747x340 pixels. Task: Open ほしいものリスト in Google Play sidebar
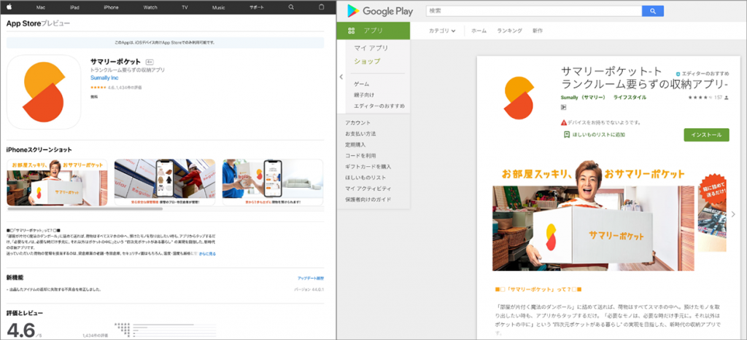365,178
